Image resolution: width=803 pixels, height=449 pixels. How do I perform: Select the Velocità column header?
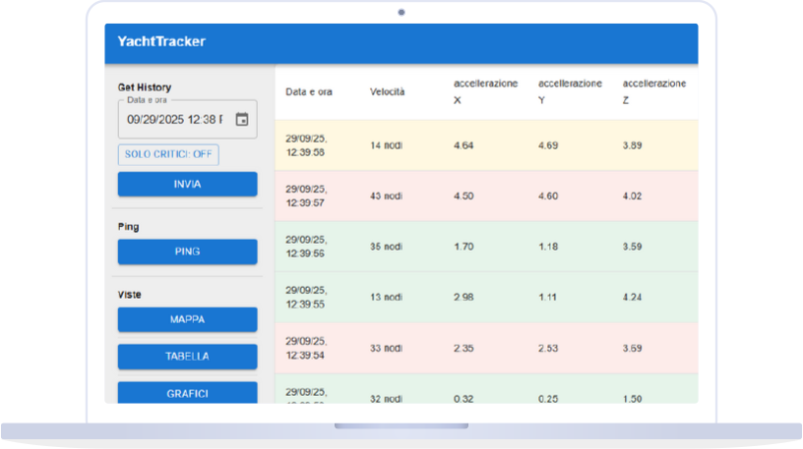[x=387, y=92]
